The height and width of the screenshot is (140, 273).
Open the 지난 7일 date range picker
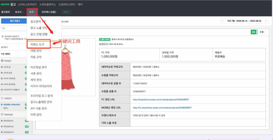coord(244,21)
